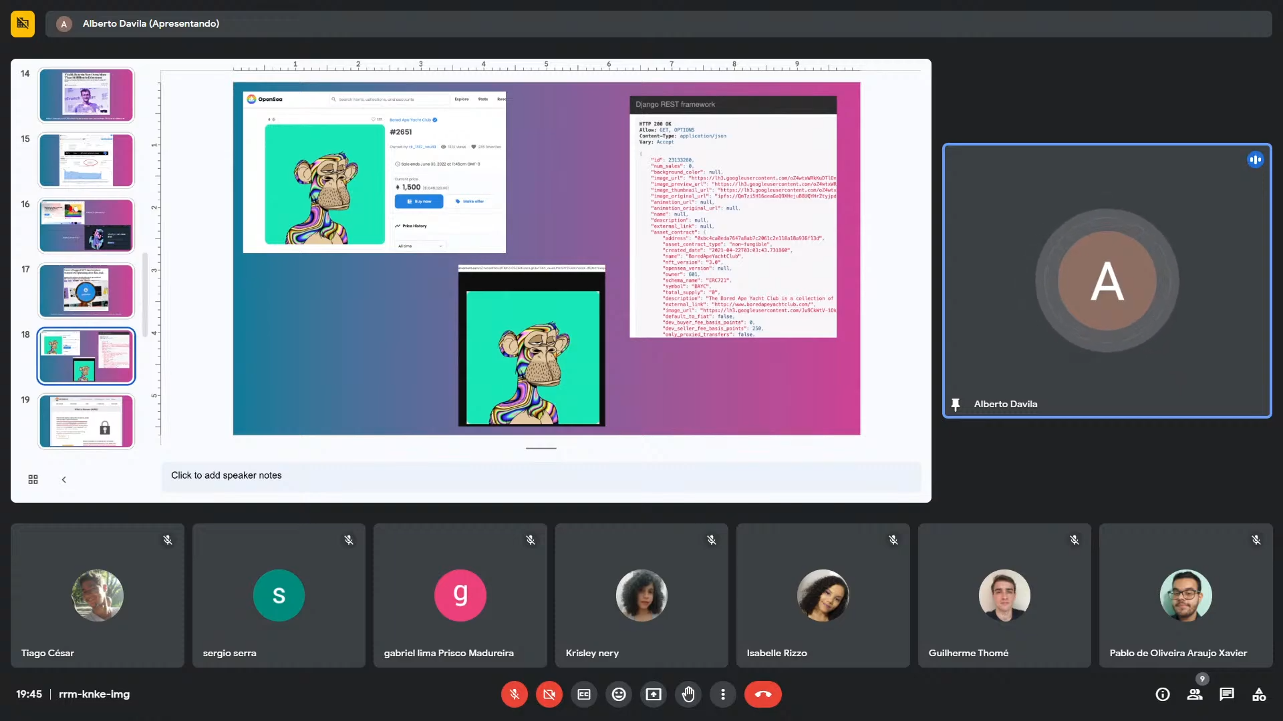Select slide 14 thumbnail

point(86,95)
